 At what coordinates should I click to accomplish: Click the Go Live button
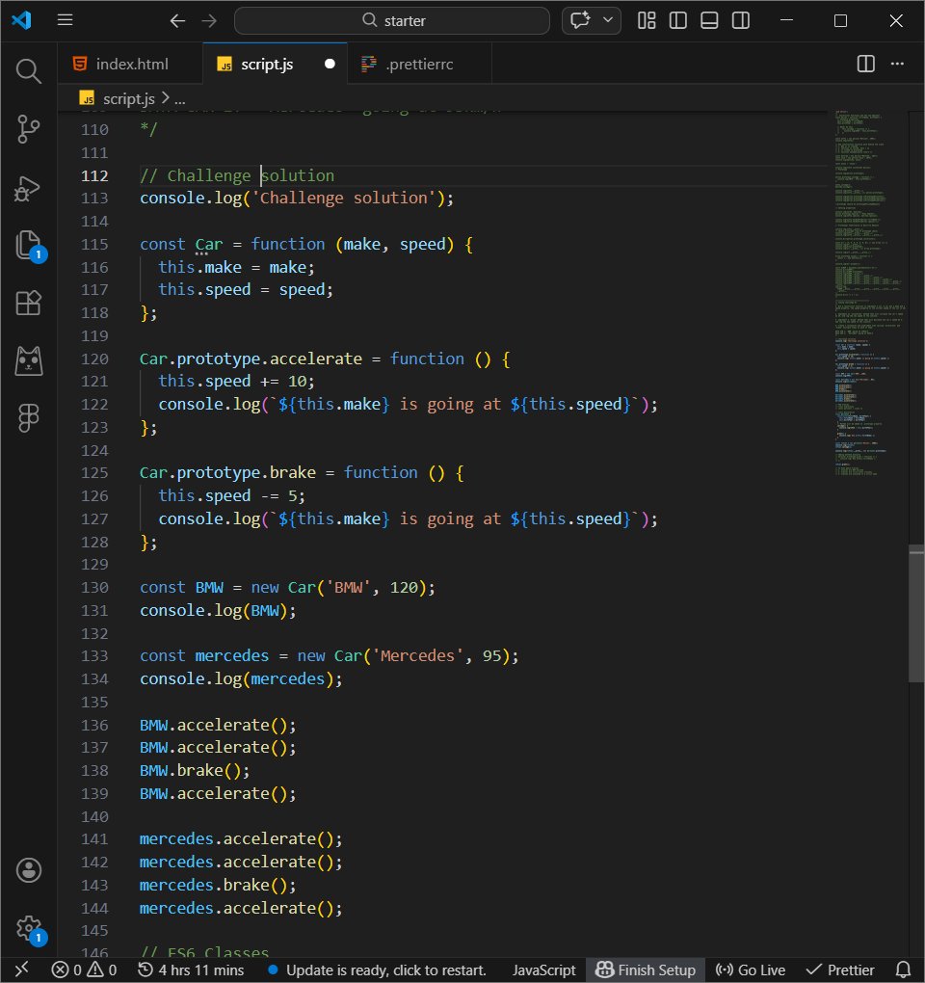coord(751,970)
